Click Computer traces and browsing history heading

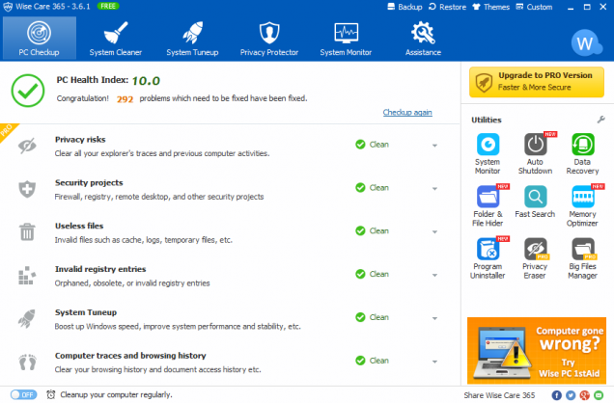pyautogui.click(x=130, y=356)
